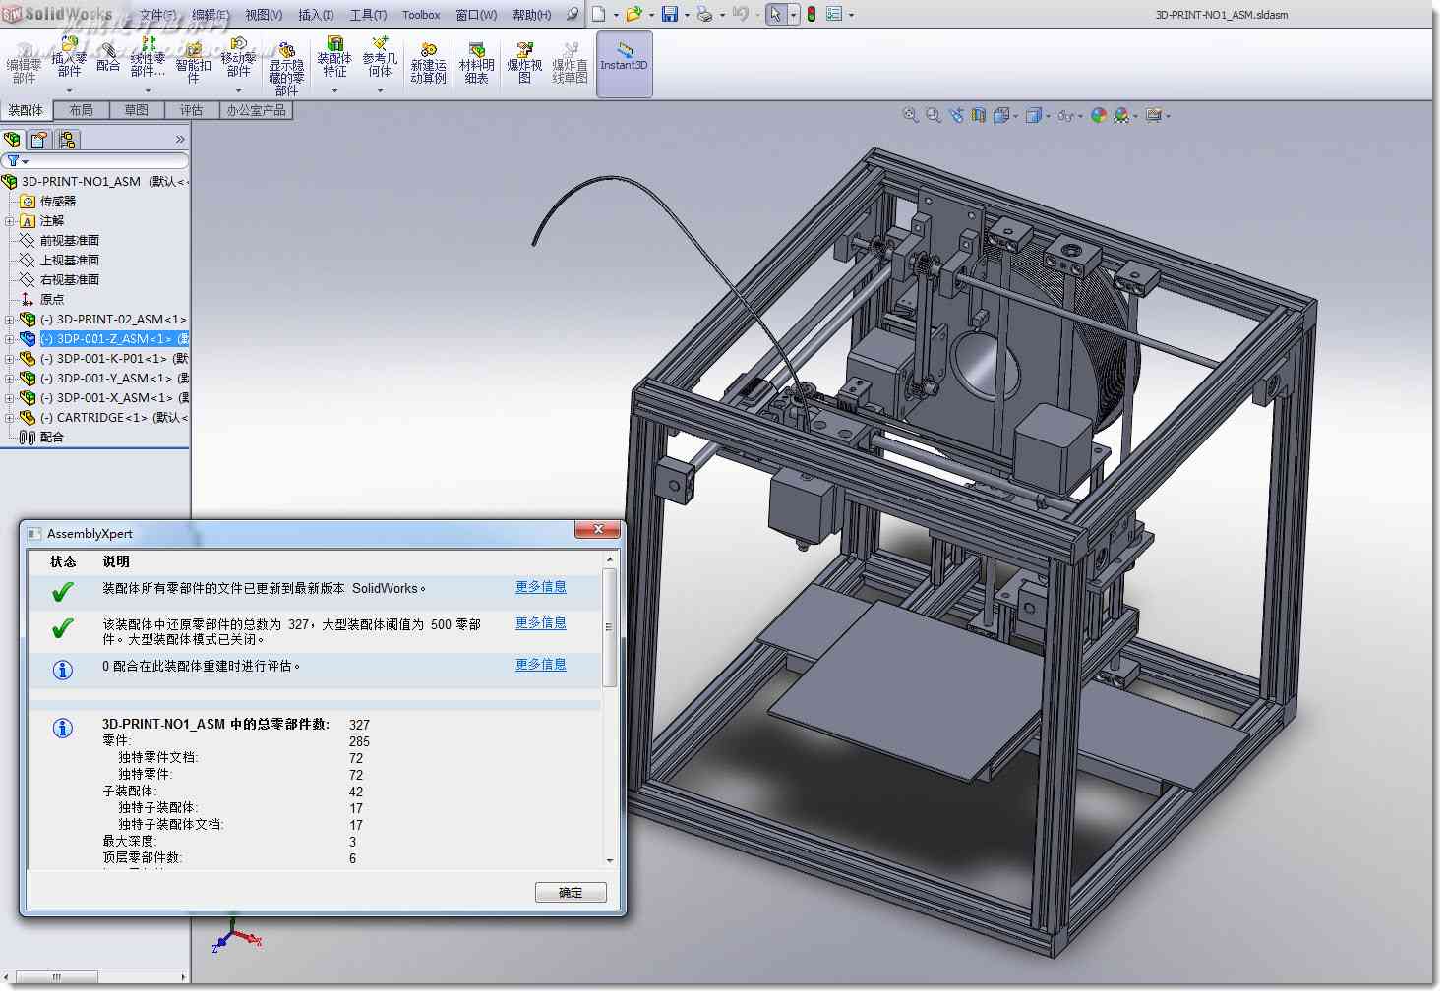The width and height of the screenshot is (1447, 998).
Task: Click the Save floppy disk icon
Action: coord(670,14)
